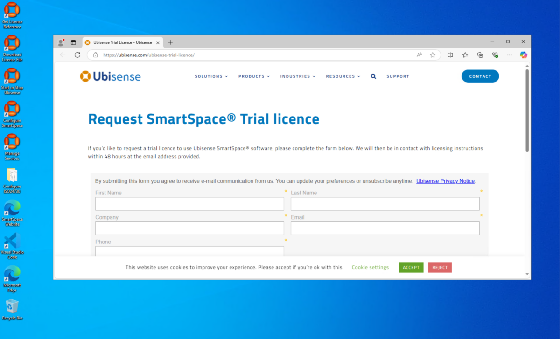Viewport: 560px width, 339px height.
Task: Click the scrollbar down arrow
Action: [x=527, y=274]
